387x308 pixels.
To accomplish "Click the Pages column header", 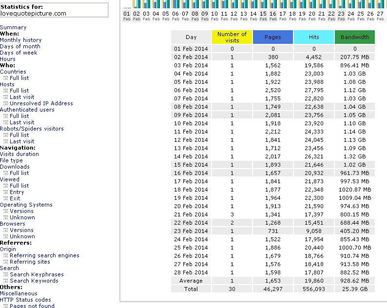I will point(273,37).
